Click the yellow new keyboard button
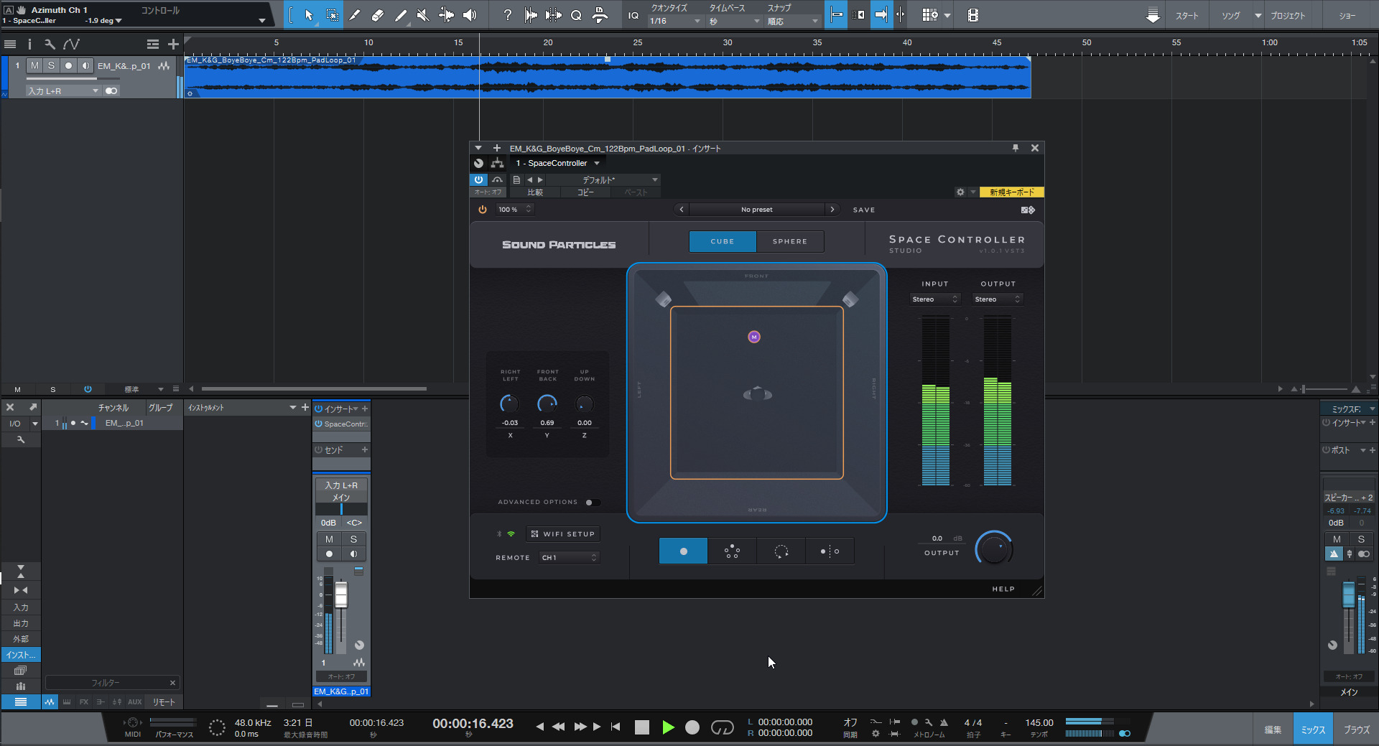Viewport: 1379px width, 746px height. pyautogui.click(x=1011, y=192)
